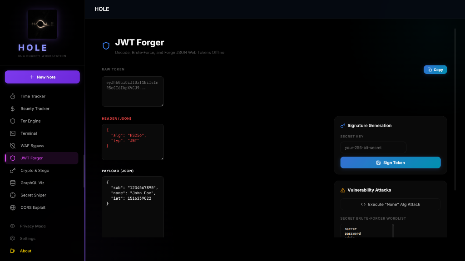Copy the forged token

click(x=435, y=70)
